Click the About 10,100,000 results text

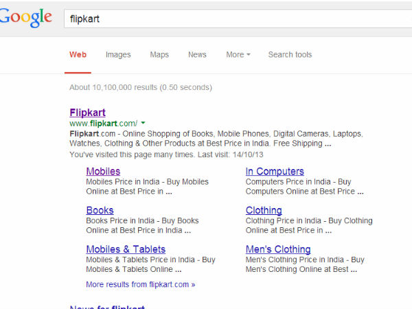pyautogui.click(x=141, y=87)
